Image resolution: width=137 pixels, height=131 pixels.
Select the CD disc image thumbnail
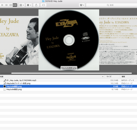coord(69,40)
